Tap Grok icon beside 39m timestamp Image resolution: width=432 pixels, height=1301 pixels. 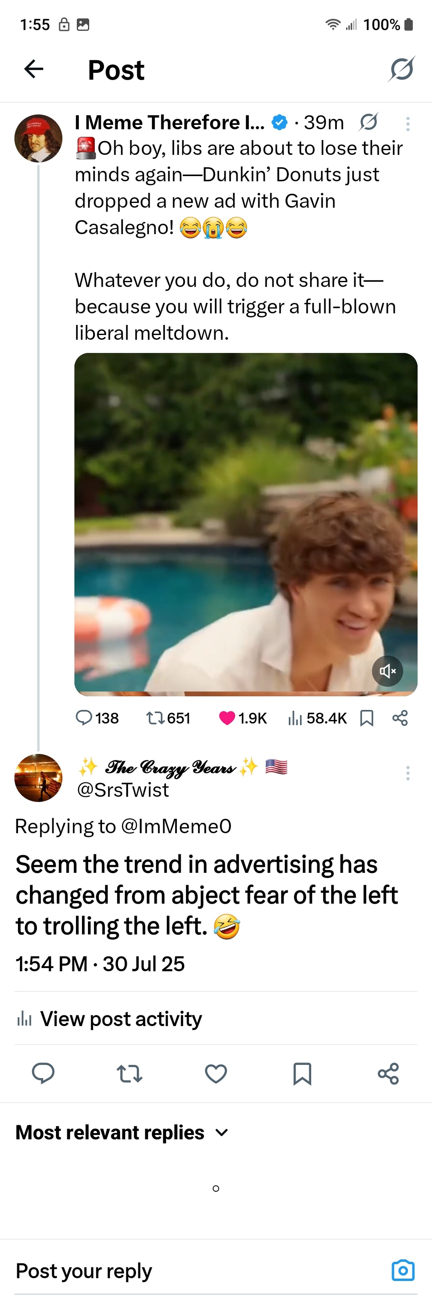click(368, 122)
